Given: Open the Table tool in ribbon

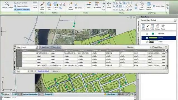Looking at the screenshot, I should [x=35, y=5].
